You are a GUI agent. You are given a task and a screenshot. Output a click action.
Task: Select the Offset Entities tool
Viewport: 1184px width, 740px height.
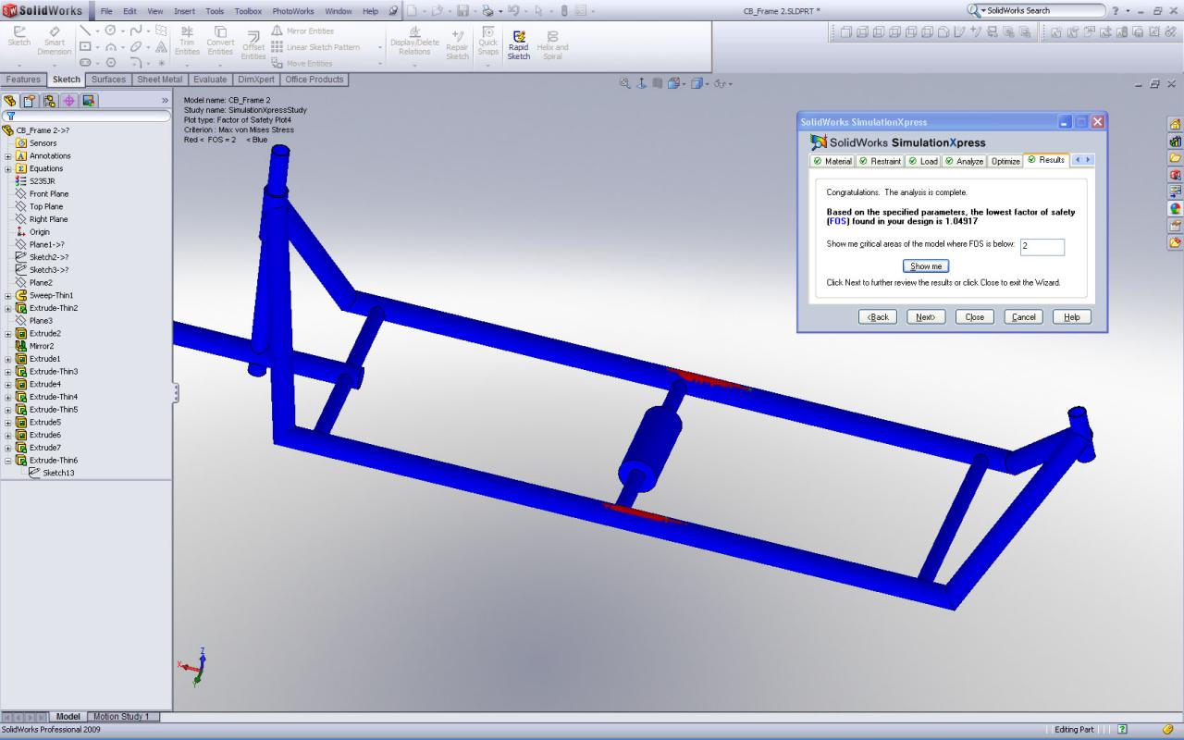coord(253,45)
